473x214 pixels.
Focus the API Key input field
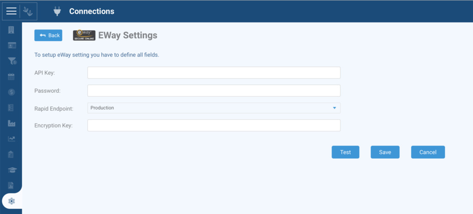pyautogui.click(x=214, y=72)
